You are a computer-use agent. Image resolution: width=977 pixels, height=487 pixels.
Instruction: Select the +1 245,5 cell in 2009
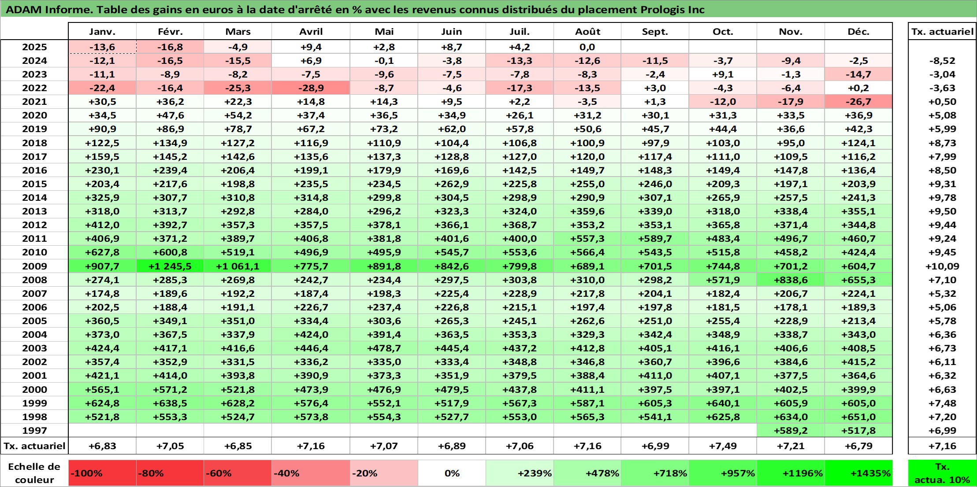[x=170, y=266]
